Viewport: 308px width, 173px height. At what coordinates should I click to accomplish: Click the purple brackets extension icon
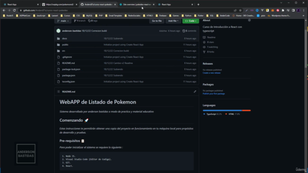252,11
